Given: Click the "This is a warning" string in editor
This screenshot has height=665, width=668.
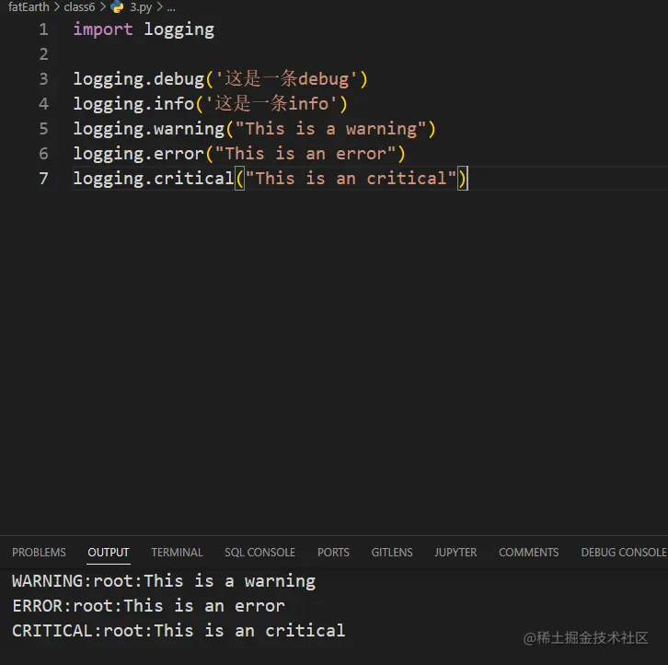Looking at the screenshot, I should [330, 129].
